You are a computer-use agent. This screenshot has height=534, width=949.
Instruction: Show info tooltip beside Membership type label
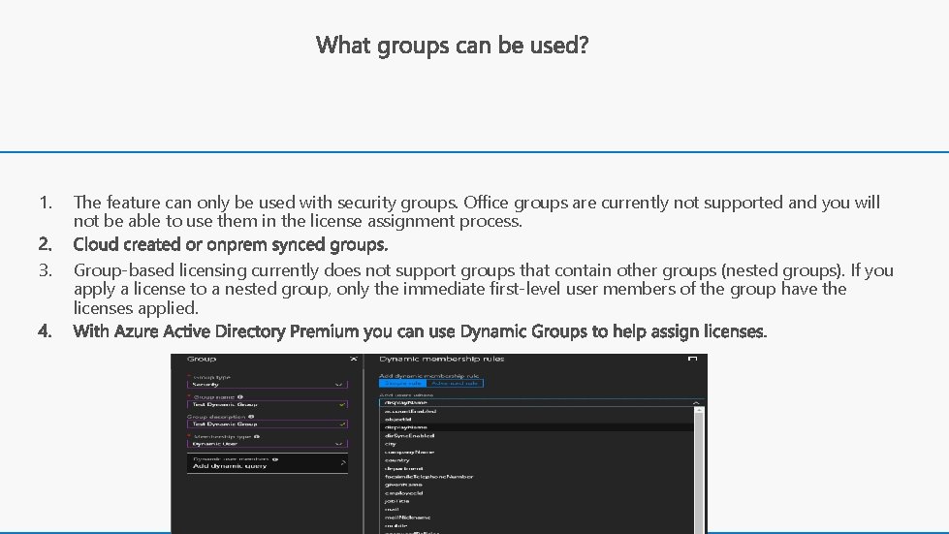pyautogui.click(x=257, y=437)
